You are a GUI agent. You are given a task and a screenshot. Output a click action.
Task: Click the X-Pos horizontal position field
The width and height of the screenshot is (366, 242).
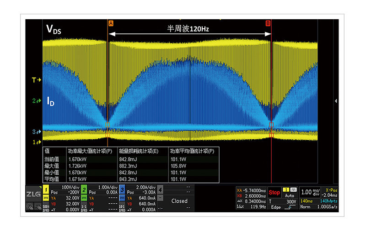(x=329, y=192)
